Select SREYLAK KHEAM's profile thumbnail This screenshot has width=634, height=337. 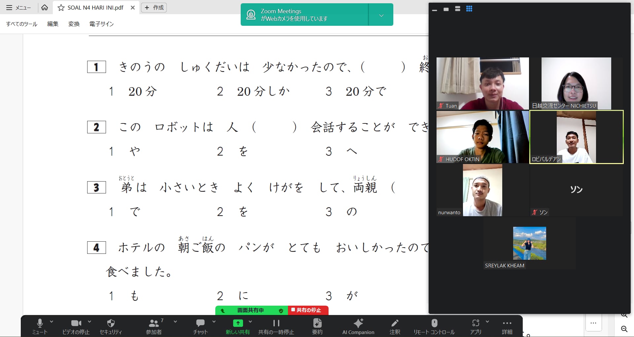(529, 243)
